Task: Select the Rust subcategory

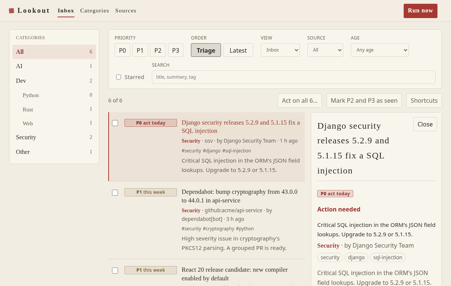Action: click(54, 109)
